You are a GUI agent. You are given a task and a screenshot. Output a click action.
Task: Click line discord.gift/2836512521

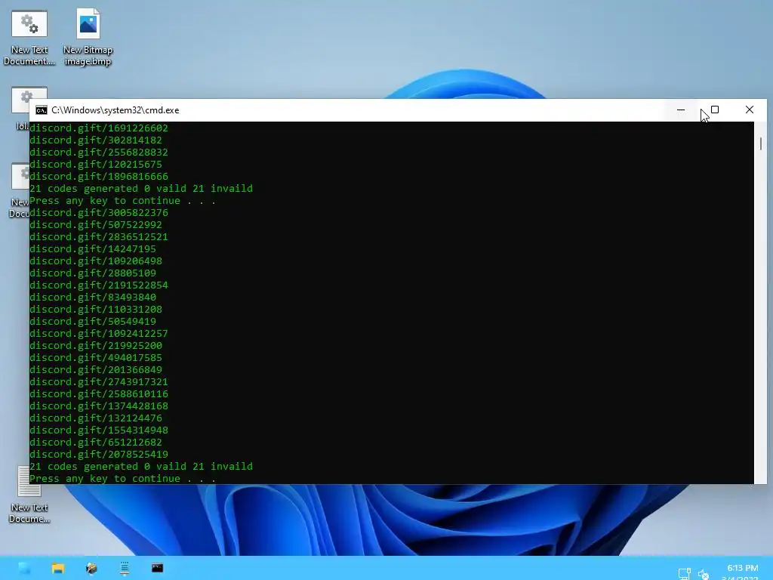(x=99, y=236)
